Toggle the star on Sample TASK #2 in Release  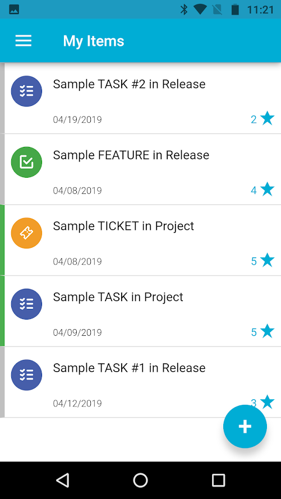pyautogui.click(x=268, y=119)
